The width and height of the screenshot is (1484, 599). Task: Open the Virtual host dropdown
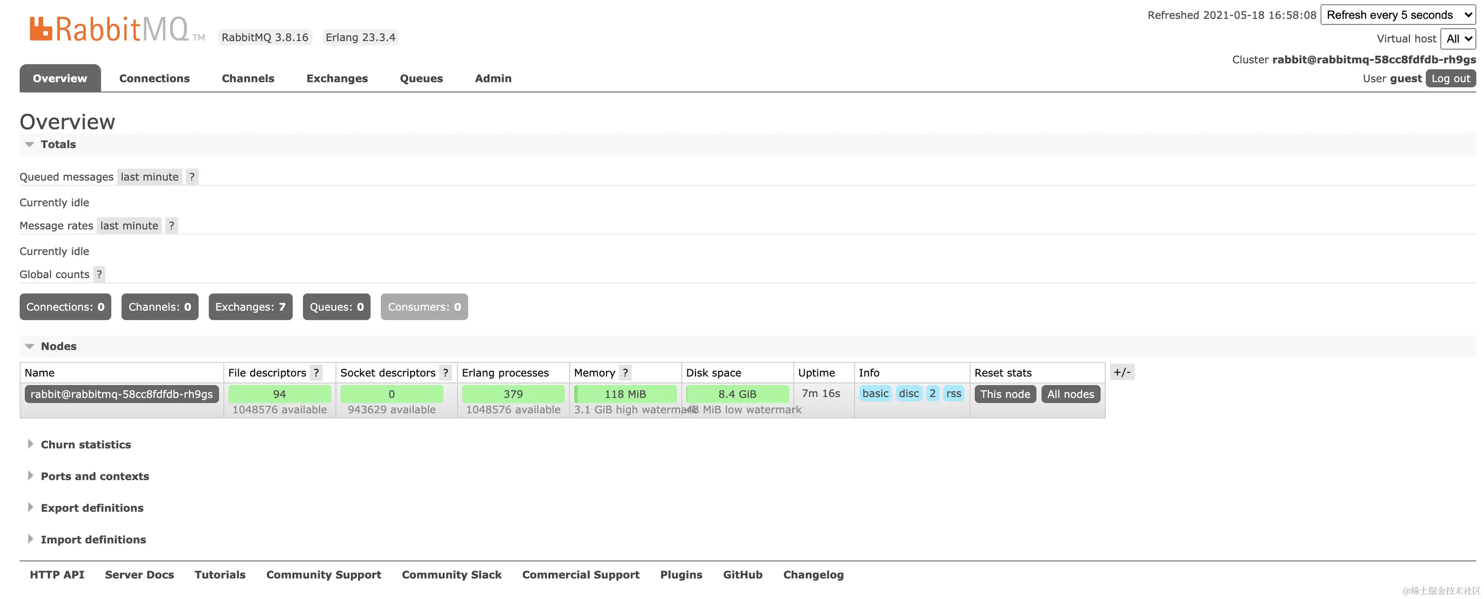point(1457,39)
